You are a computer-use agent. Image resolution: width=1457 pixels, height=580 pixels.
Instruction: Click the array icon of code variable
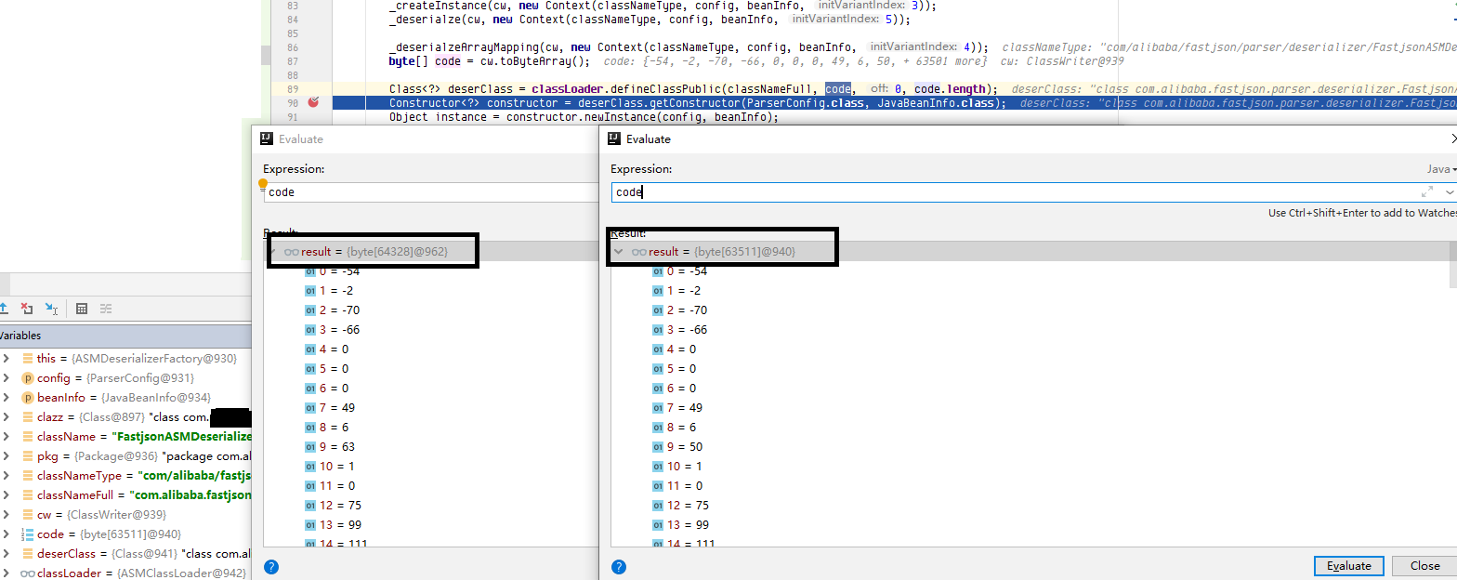point(27,534)
